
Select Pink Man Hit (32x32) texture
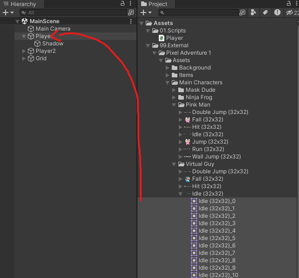pyautogui.click(x=207, y=127)
